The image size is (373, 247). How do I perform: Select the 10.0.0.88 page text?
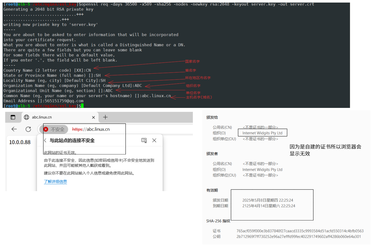point(20,142)
